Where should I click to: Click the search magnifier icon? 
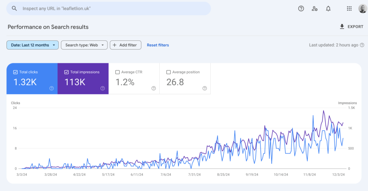pyautogui.click(x=14, y=9)
